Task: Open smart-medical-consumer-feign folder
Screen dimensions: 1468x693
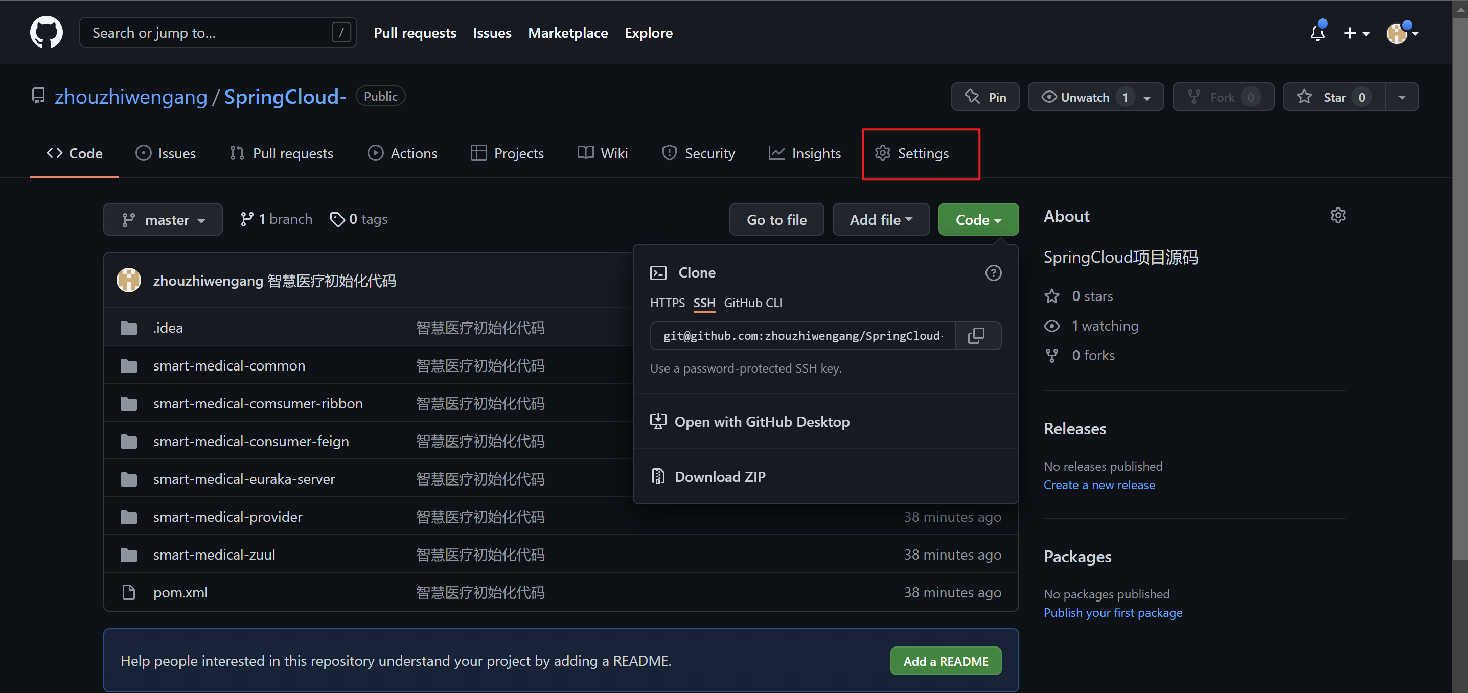Action: pos(251,441)
